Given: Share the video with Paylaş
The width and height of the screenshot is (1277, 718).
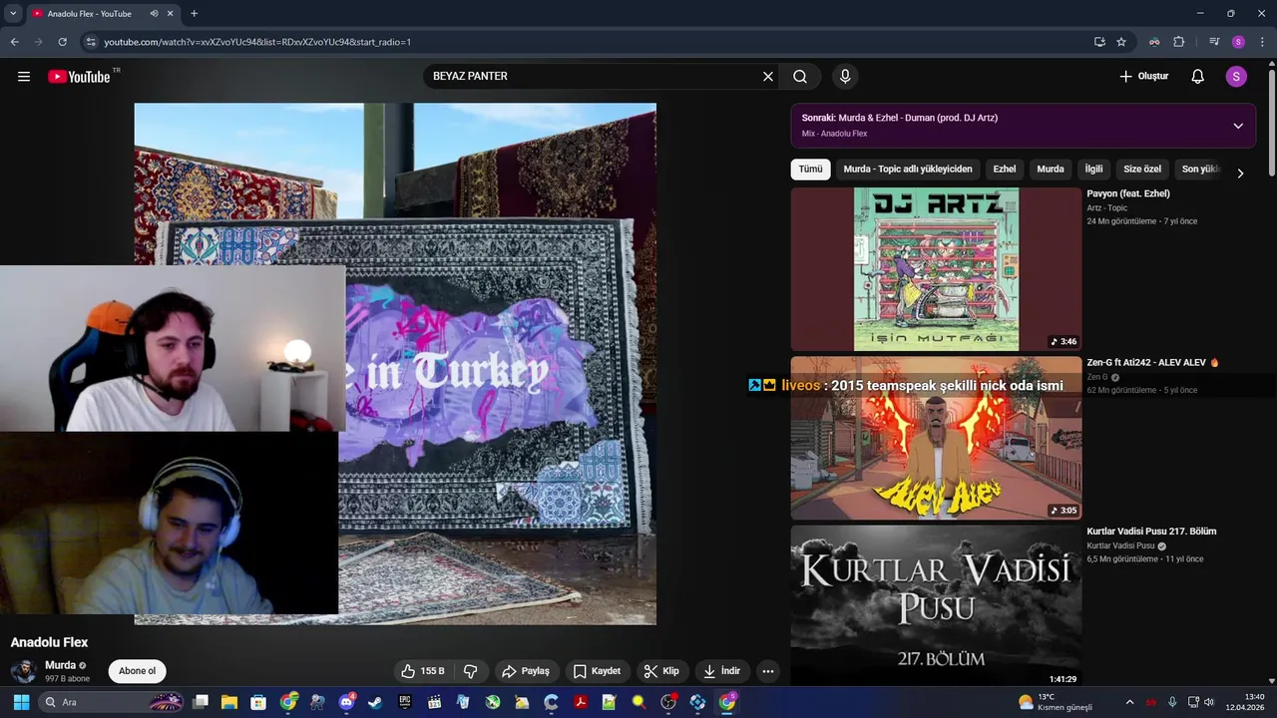Looking at the screenshot, I should coord(526,671).
